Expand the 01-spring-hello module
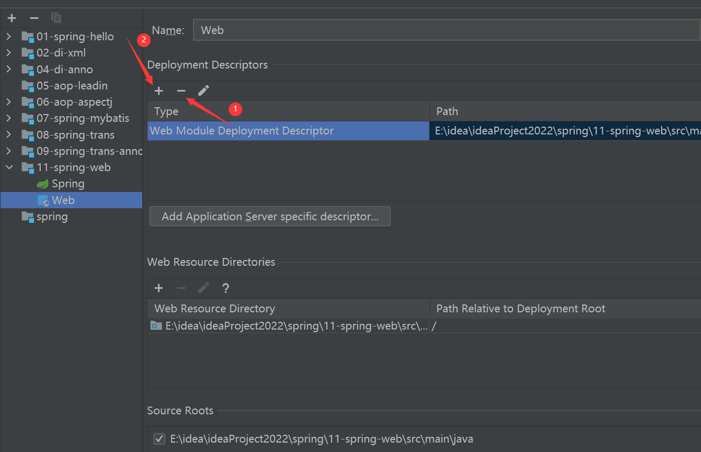The width and height of the screenshot is (701, 452). tap(9, 37)
